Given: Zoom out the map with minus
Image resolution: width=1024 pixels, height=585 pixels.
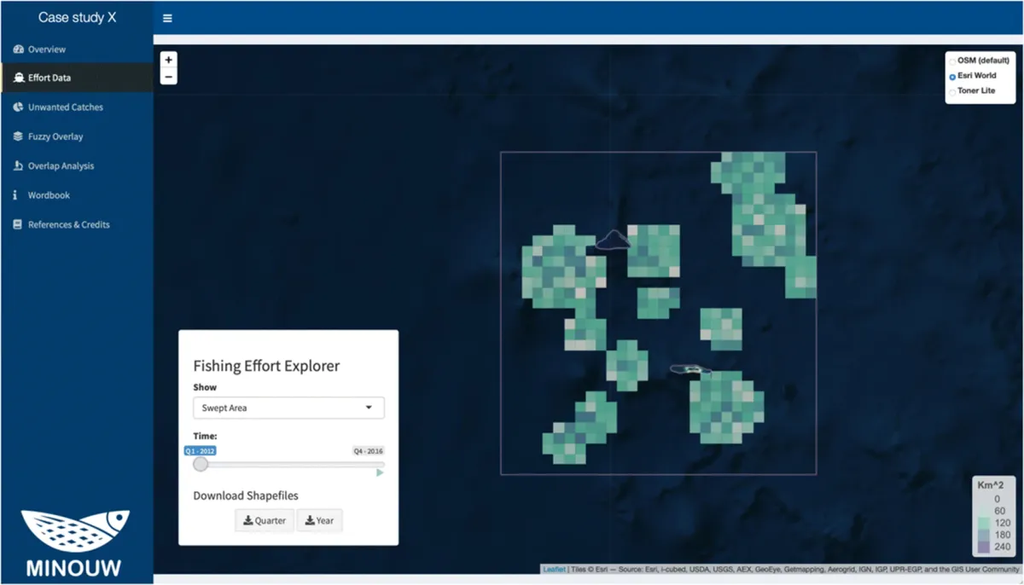Looking at the screenshot, I should click(169, 77).
